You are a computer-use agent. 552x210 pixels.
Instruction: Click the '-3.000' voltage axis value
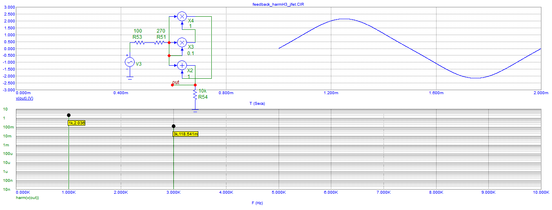9,90
